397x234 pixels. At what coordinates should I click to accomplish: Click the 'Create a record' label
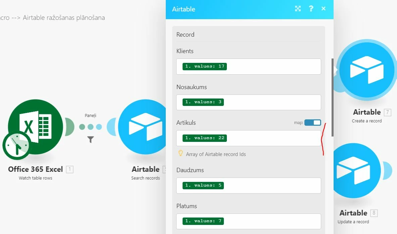click(366, 121)
